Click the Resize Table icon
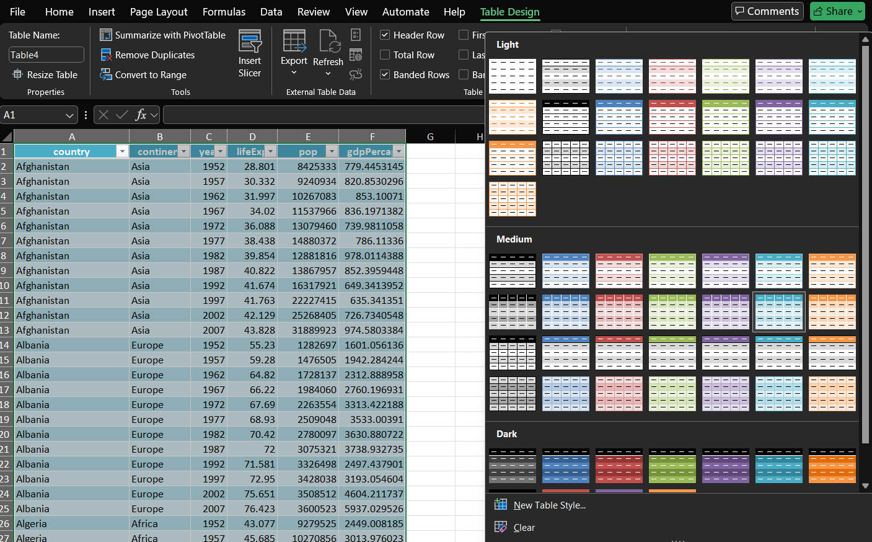This screenshot has height=542, width=872. 17,75
